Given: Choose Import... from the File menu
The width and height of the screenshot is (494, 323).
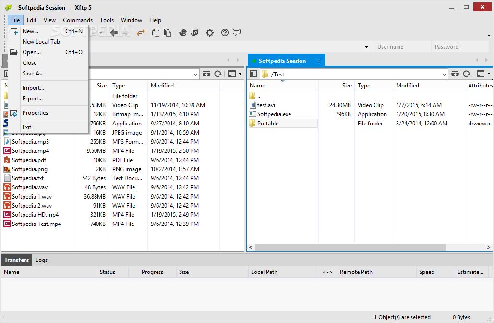Looking at the screenshot, I should click(x=48, y=88).
